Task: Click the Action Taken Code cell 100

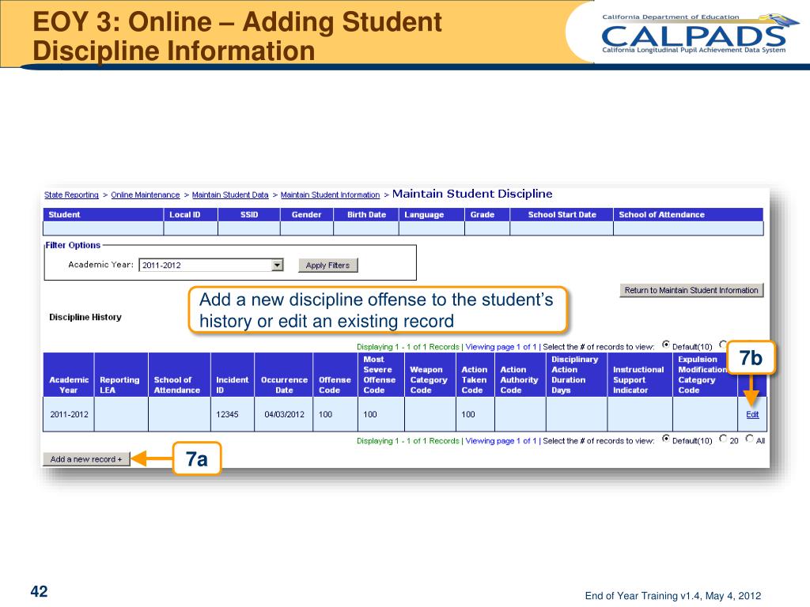Action: [475, 414]
